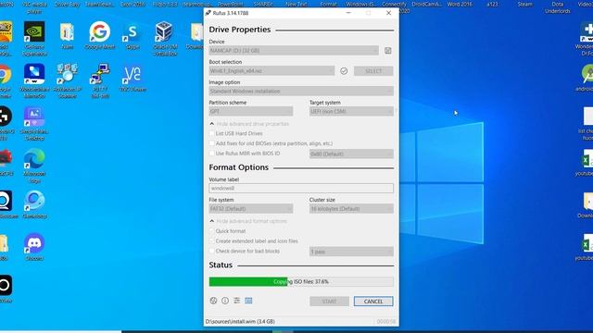Launch Skype from the desktop
This screenshot has width=593, height=333.
[x=132, y=35]
